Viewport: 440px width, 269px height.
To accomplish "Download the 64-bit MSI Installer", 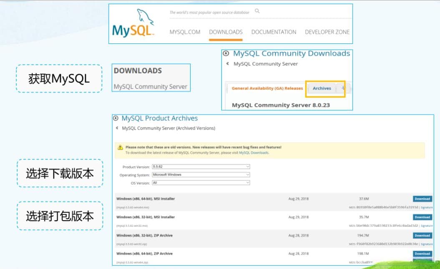I will point(422,199).
